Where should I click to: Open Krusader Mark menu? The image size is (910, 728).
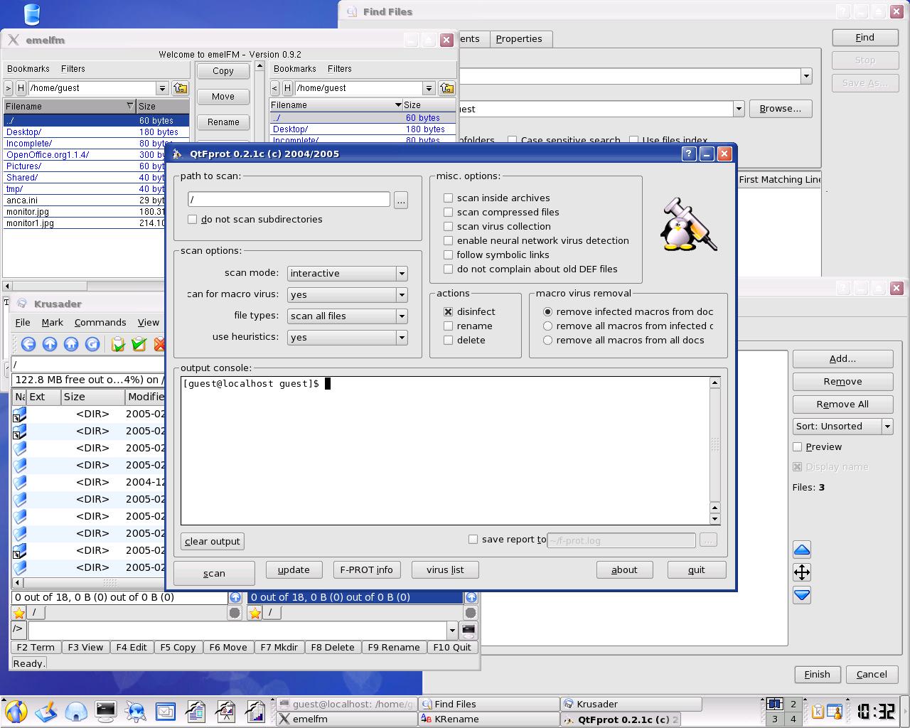[52, 322]
